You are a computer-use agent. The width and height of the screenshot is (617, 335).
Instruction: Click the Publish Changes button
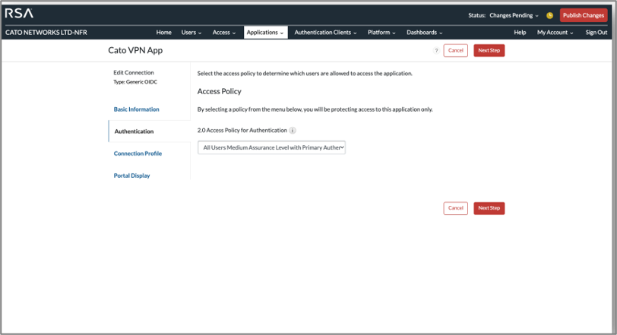coord(583,15)
